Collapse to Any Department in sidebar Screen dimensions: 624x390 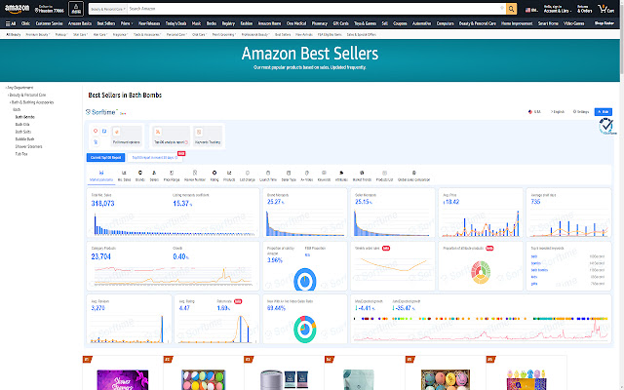pyautogui.click(x=19, y=88)
